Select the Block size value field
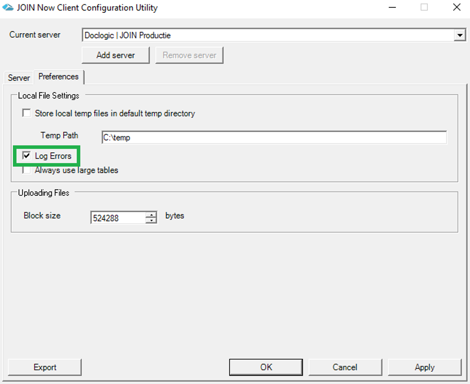The width and height of the screenshot is (470, 384). click(118, 218)
